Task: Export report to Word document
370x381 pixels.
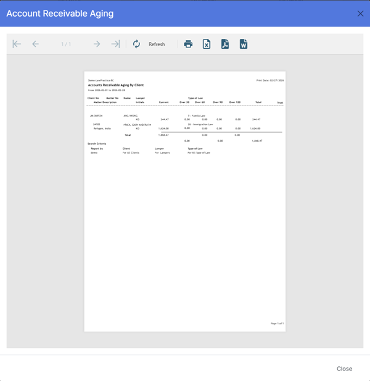Action: [x=244, y=44]
